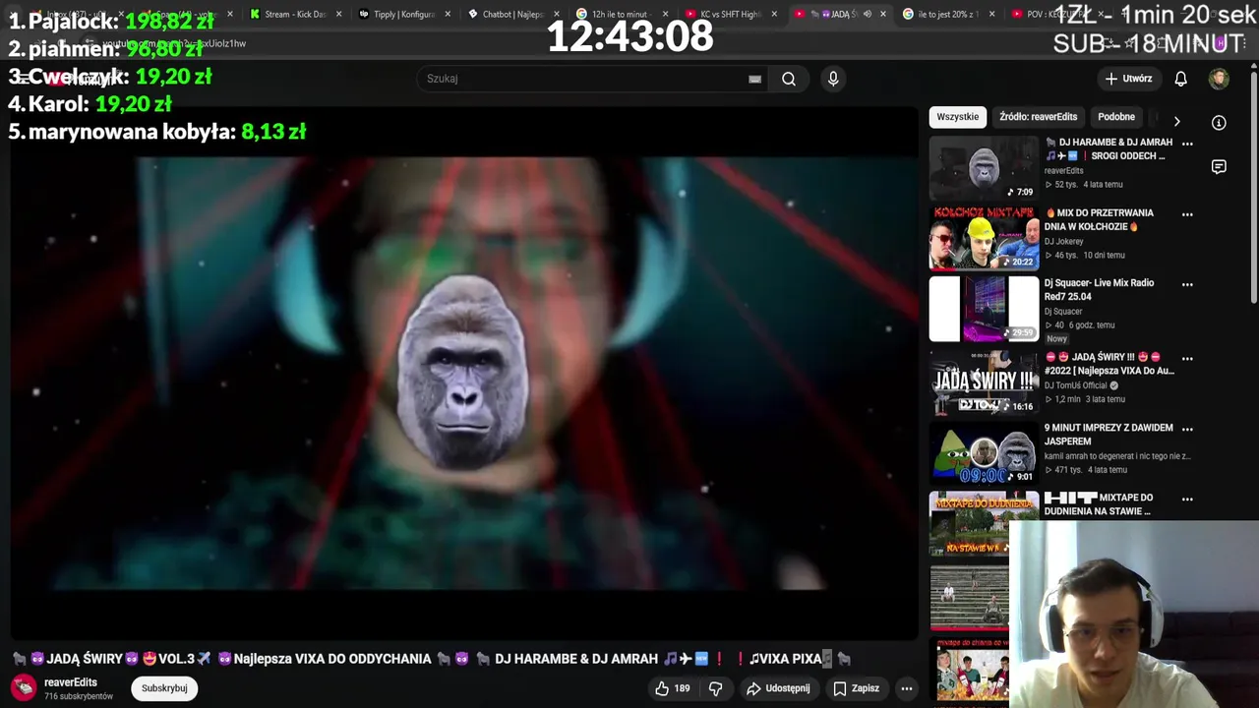Click the gorilla video player to pause
1259x708 pixels.
(463, 374)
